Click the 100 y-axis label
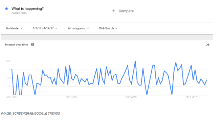 click(8, 61)
